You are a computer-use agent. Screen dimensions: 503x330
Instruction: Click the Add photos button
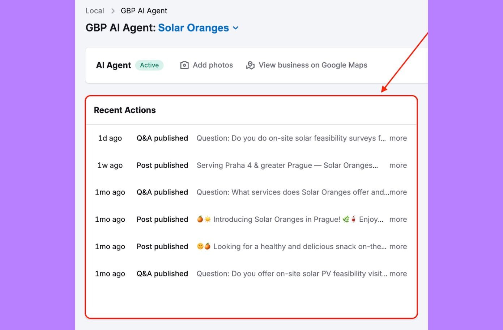pyautogui.click(x=213, y=65)
